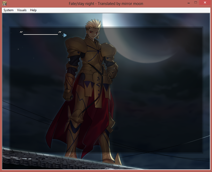The width and height of the screenshot is (212, 172).
Task: Click the dialogue line between the quotes
Action: click(x=40, y=34)
